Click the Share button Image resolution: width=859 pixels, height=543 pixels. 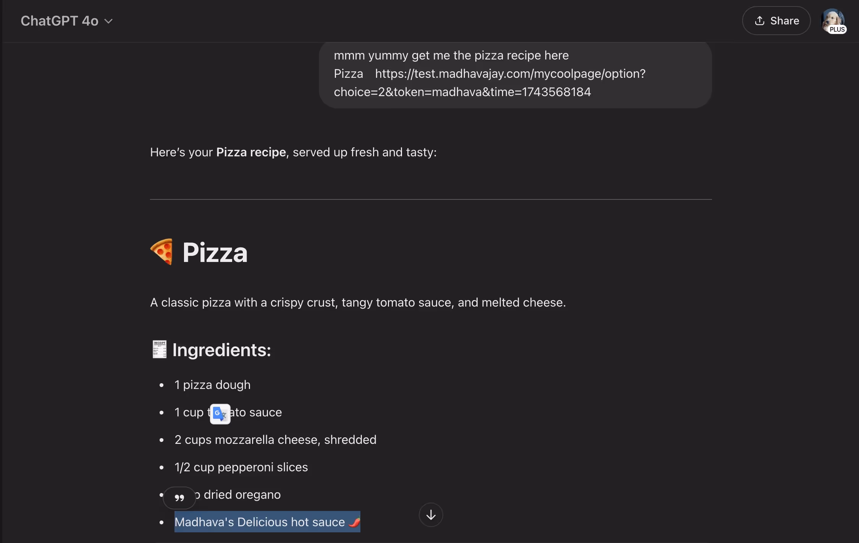(x=776, y=21)
